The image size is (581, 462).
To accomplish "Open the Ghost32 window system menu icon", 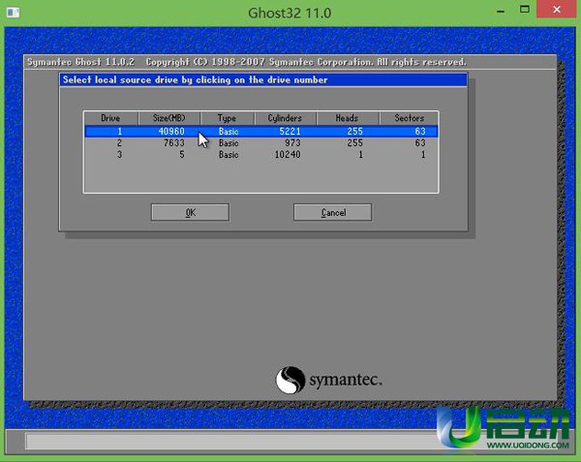I will click(13, 13).
